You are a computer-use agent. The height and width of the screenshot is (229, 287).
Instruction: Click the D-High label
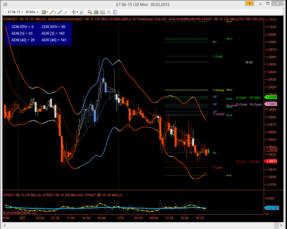tap(241, 98)
